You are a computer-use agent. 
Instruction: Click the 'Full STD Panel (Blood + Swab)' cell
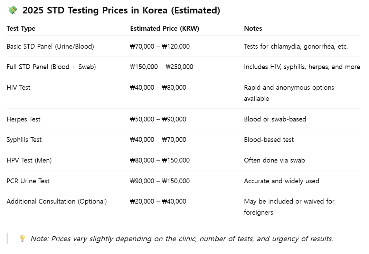point(51,67)
